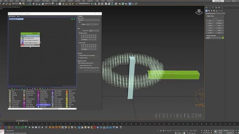Open the Animation menu
This screenshot has height=134, width=239.
tap(37, 1)
